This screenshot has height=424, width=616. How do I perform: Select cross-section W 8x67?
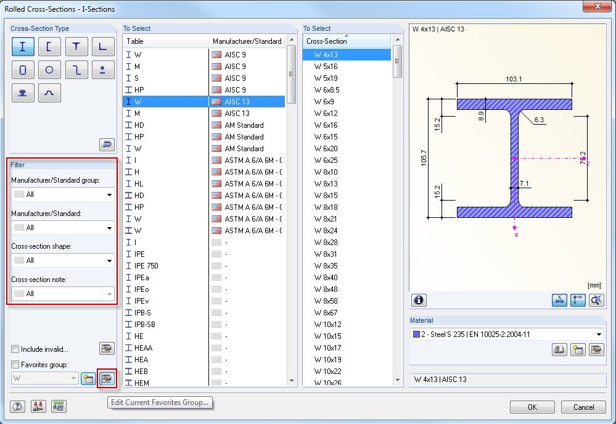[347, 313]
